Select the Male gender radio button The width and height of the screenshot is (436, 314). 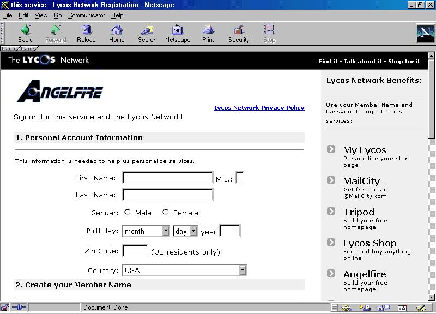pos(128,212)
